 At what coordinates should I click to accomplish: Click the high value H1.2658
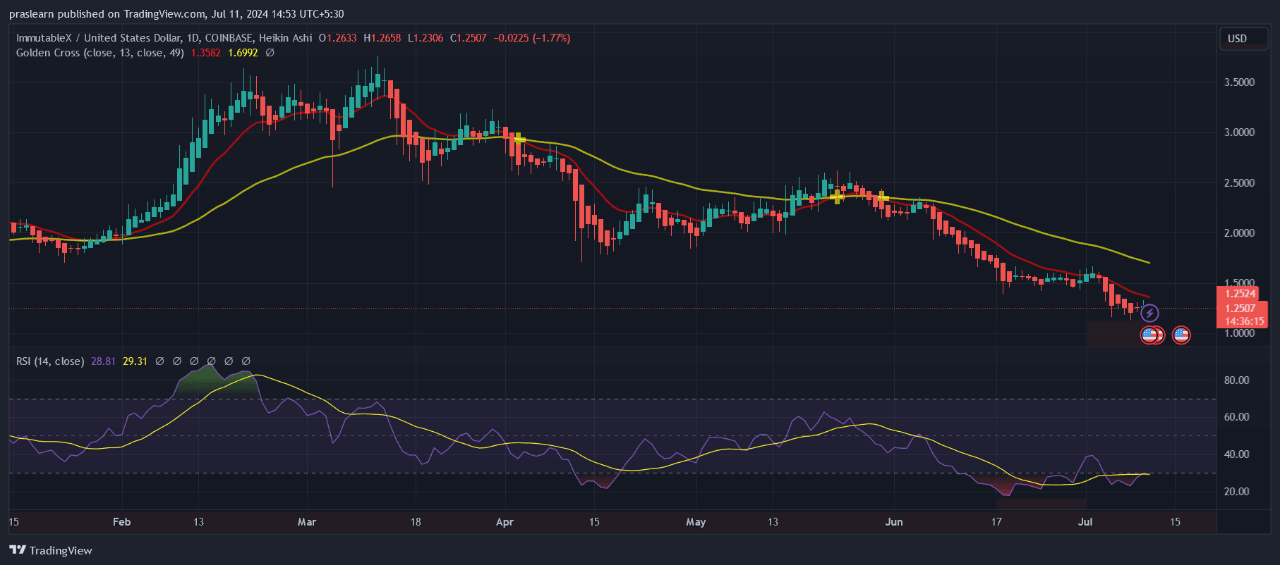coord(382,38)
